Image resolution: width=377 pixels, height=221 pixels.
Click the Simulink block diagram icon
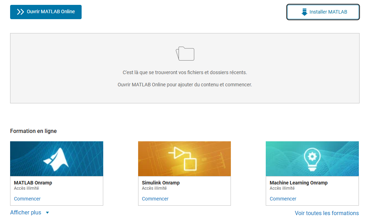183,159
